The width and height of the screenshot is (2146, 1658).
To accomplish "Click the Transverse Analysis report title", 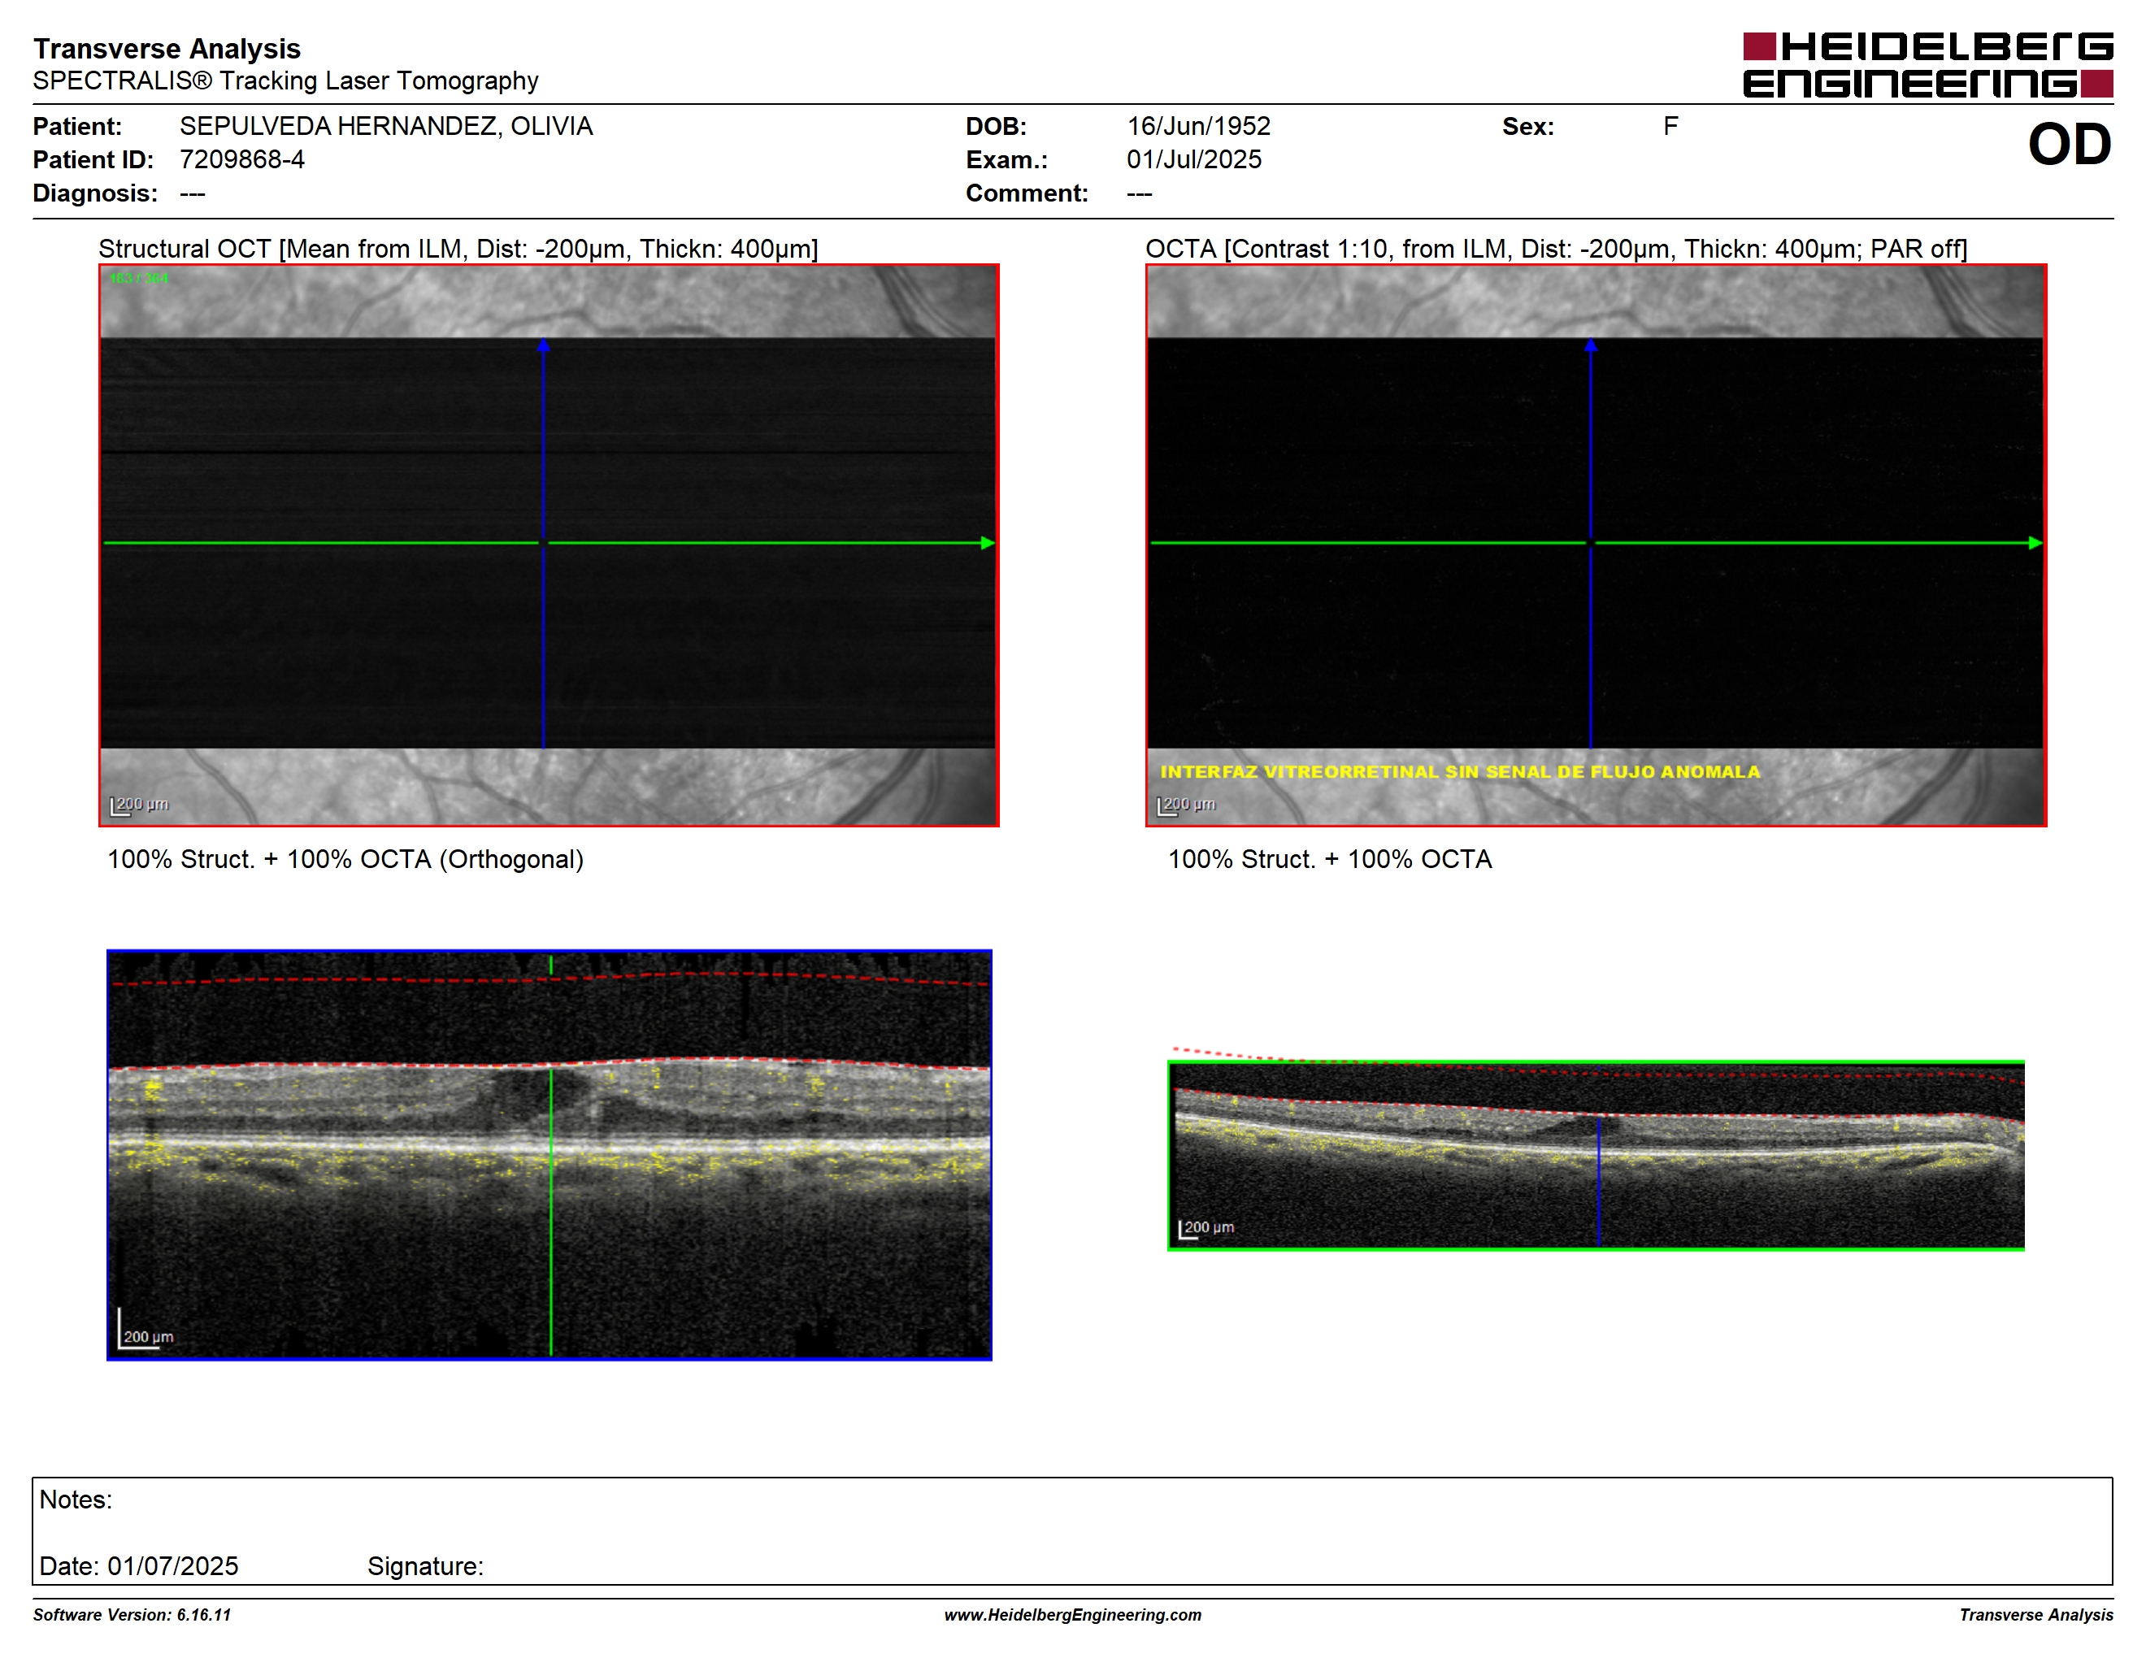I will 167,48.
